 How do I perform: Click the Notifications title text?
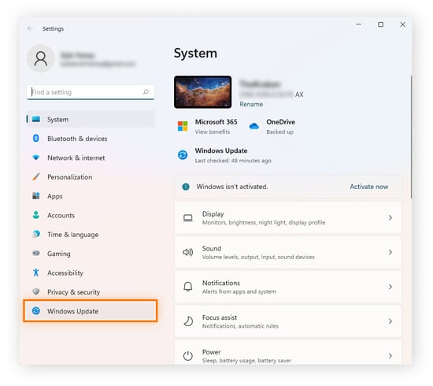pos(221,284)
